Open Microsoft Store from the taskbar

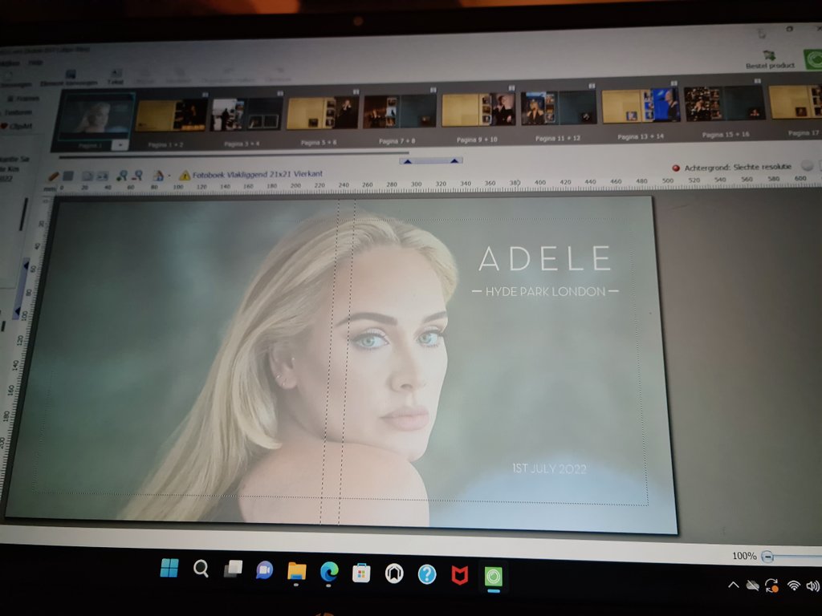[x=361, y=573]
